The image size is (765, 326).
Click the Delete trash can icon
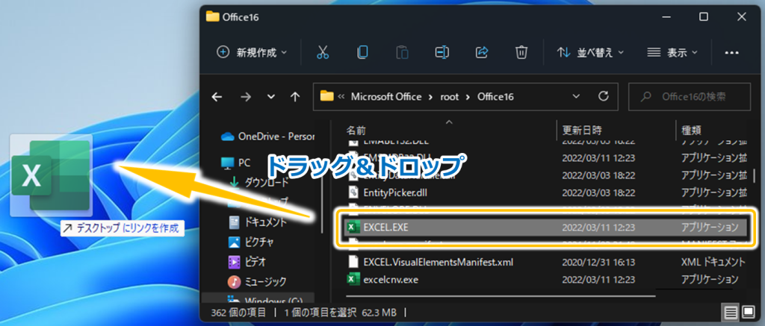(x=521, y=52)
